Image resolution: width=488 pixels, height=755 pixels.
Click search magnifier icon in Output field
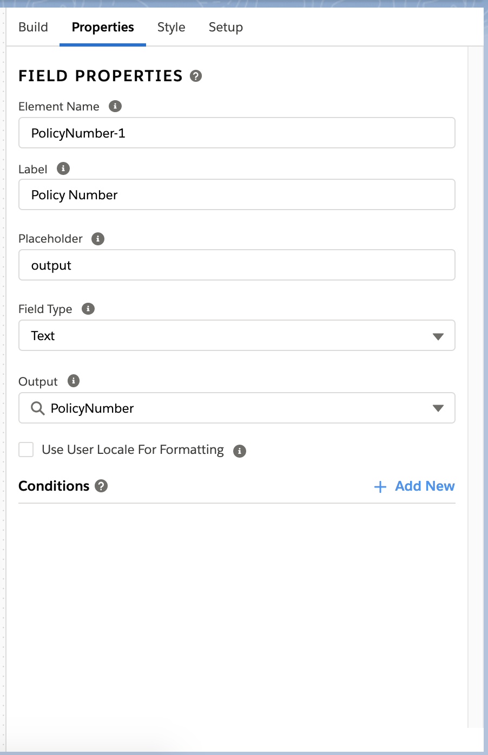point(37,408)
